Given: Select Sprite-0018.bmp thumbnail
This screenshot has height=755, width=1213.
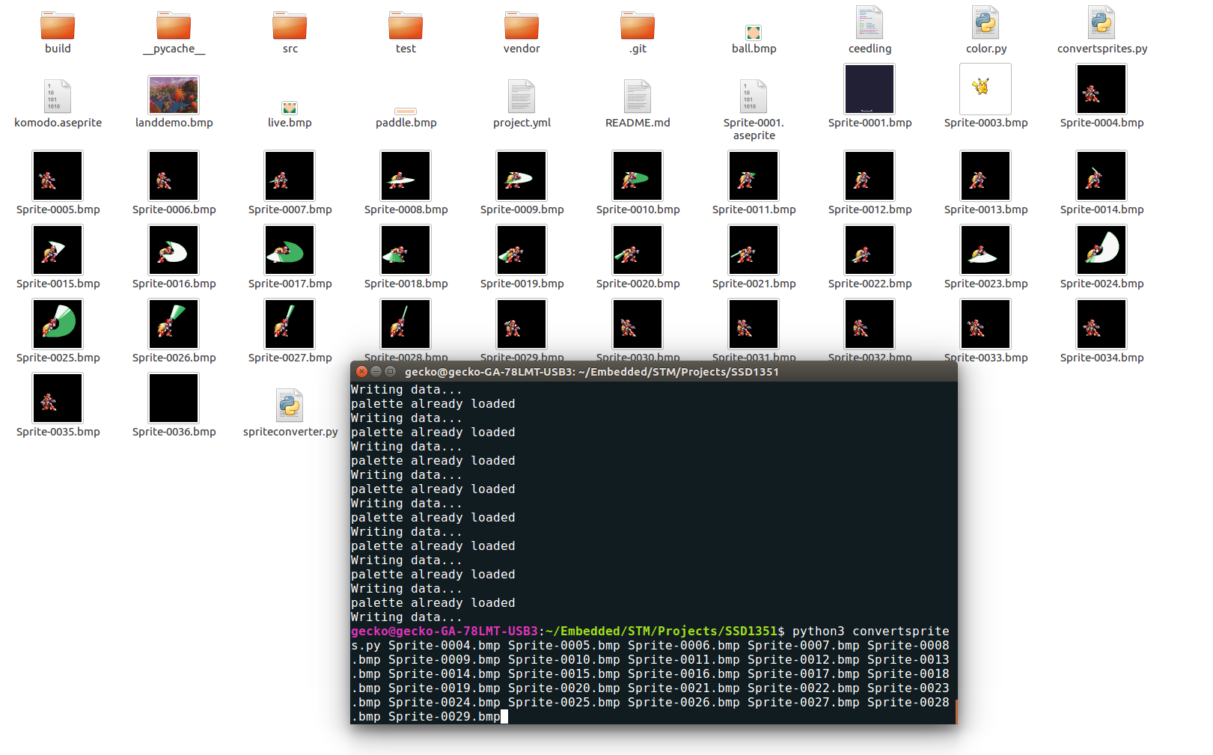Looking at the screenshot, I should (x=406, y=250).
